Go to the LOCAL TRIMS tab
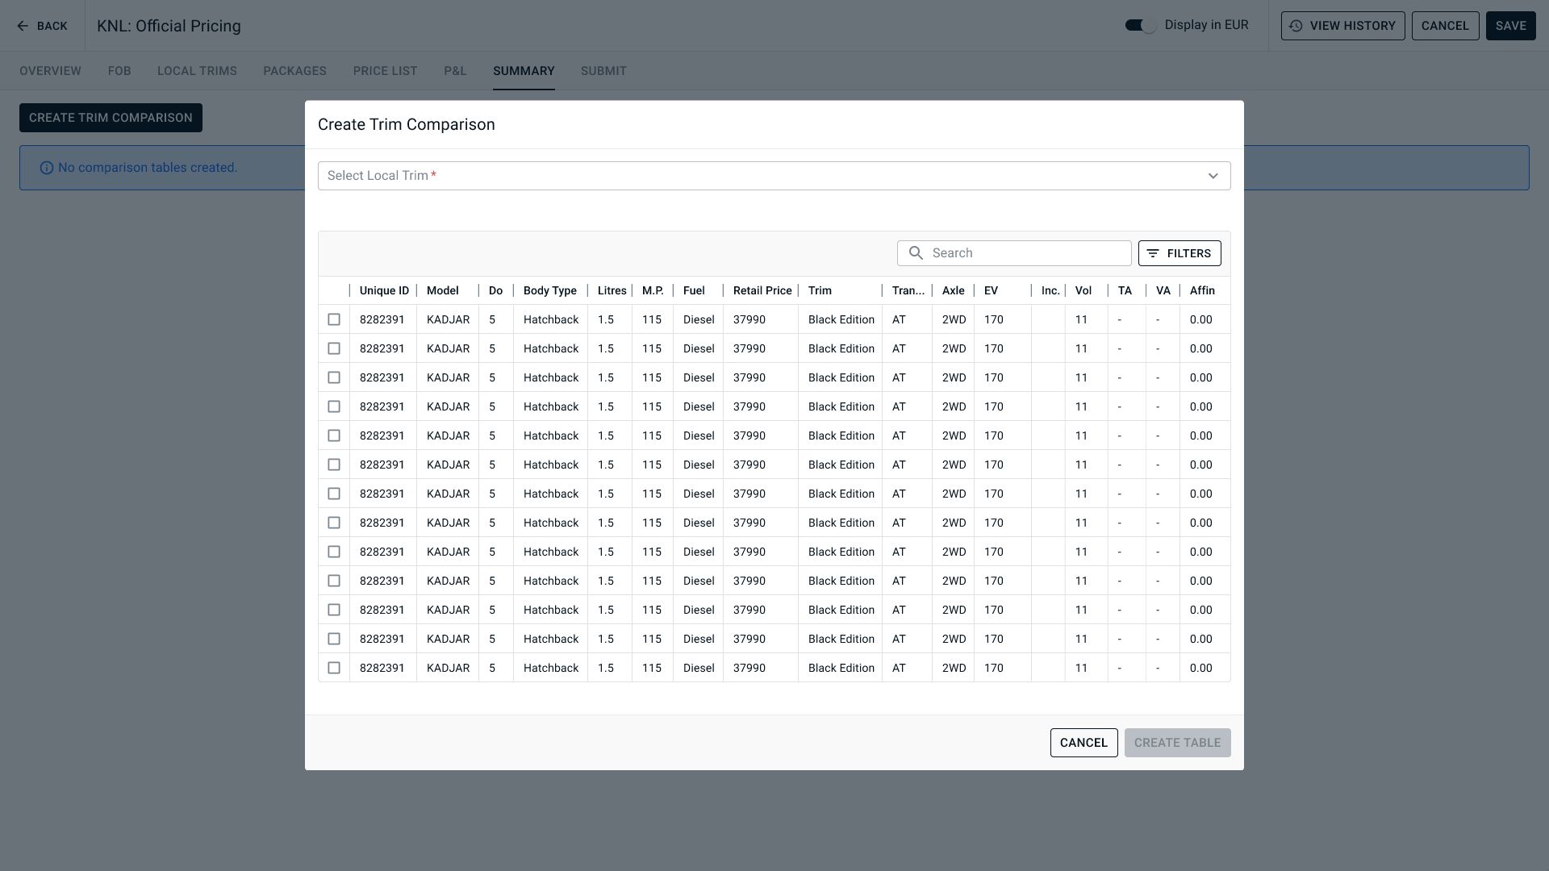 [197, 71]
